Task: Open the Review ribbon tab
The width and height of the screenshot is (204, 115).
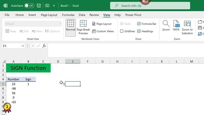Action: click(x=94, y=15)
